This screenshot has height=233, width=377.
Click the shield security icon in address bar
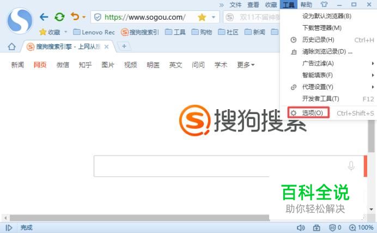98,17
